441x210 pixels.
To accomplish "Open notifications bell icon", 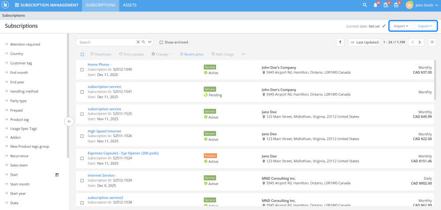I will 375,5.
